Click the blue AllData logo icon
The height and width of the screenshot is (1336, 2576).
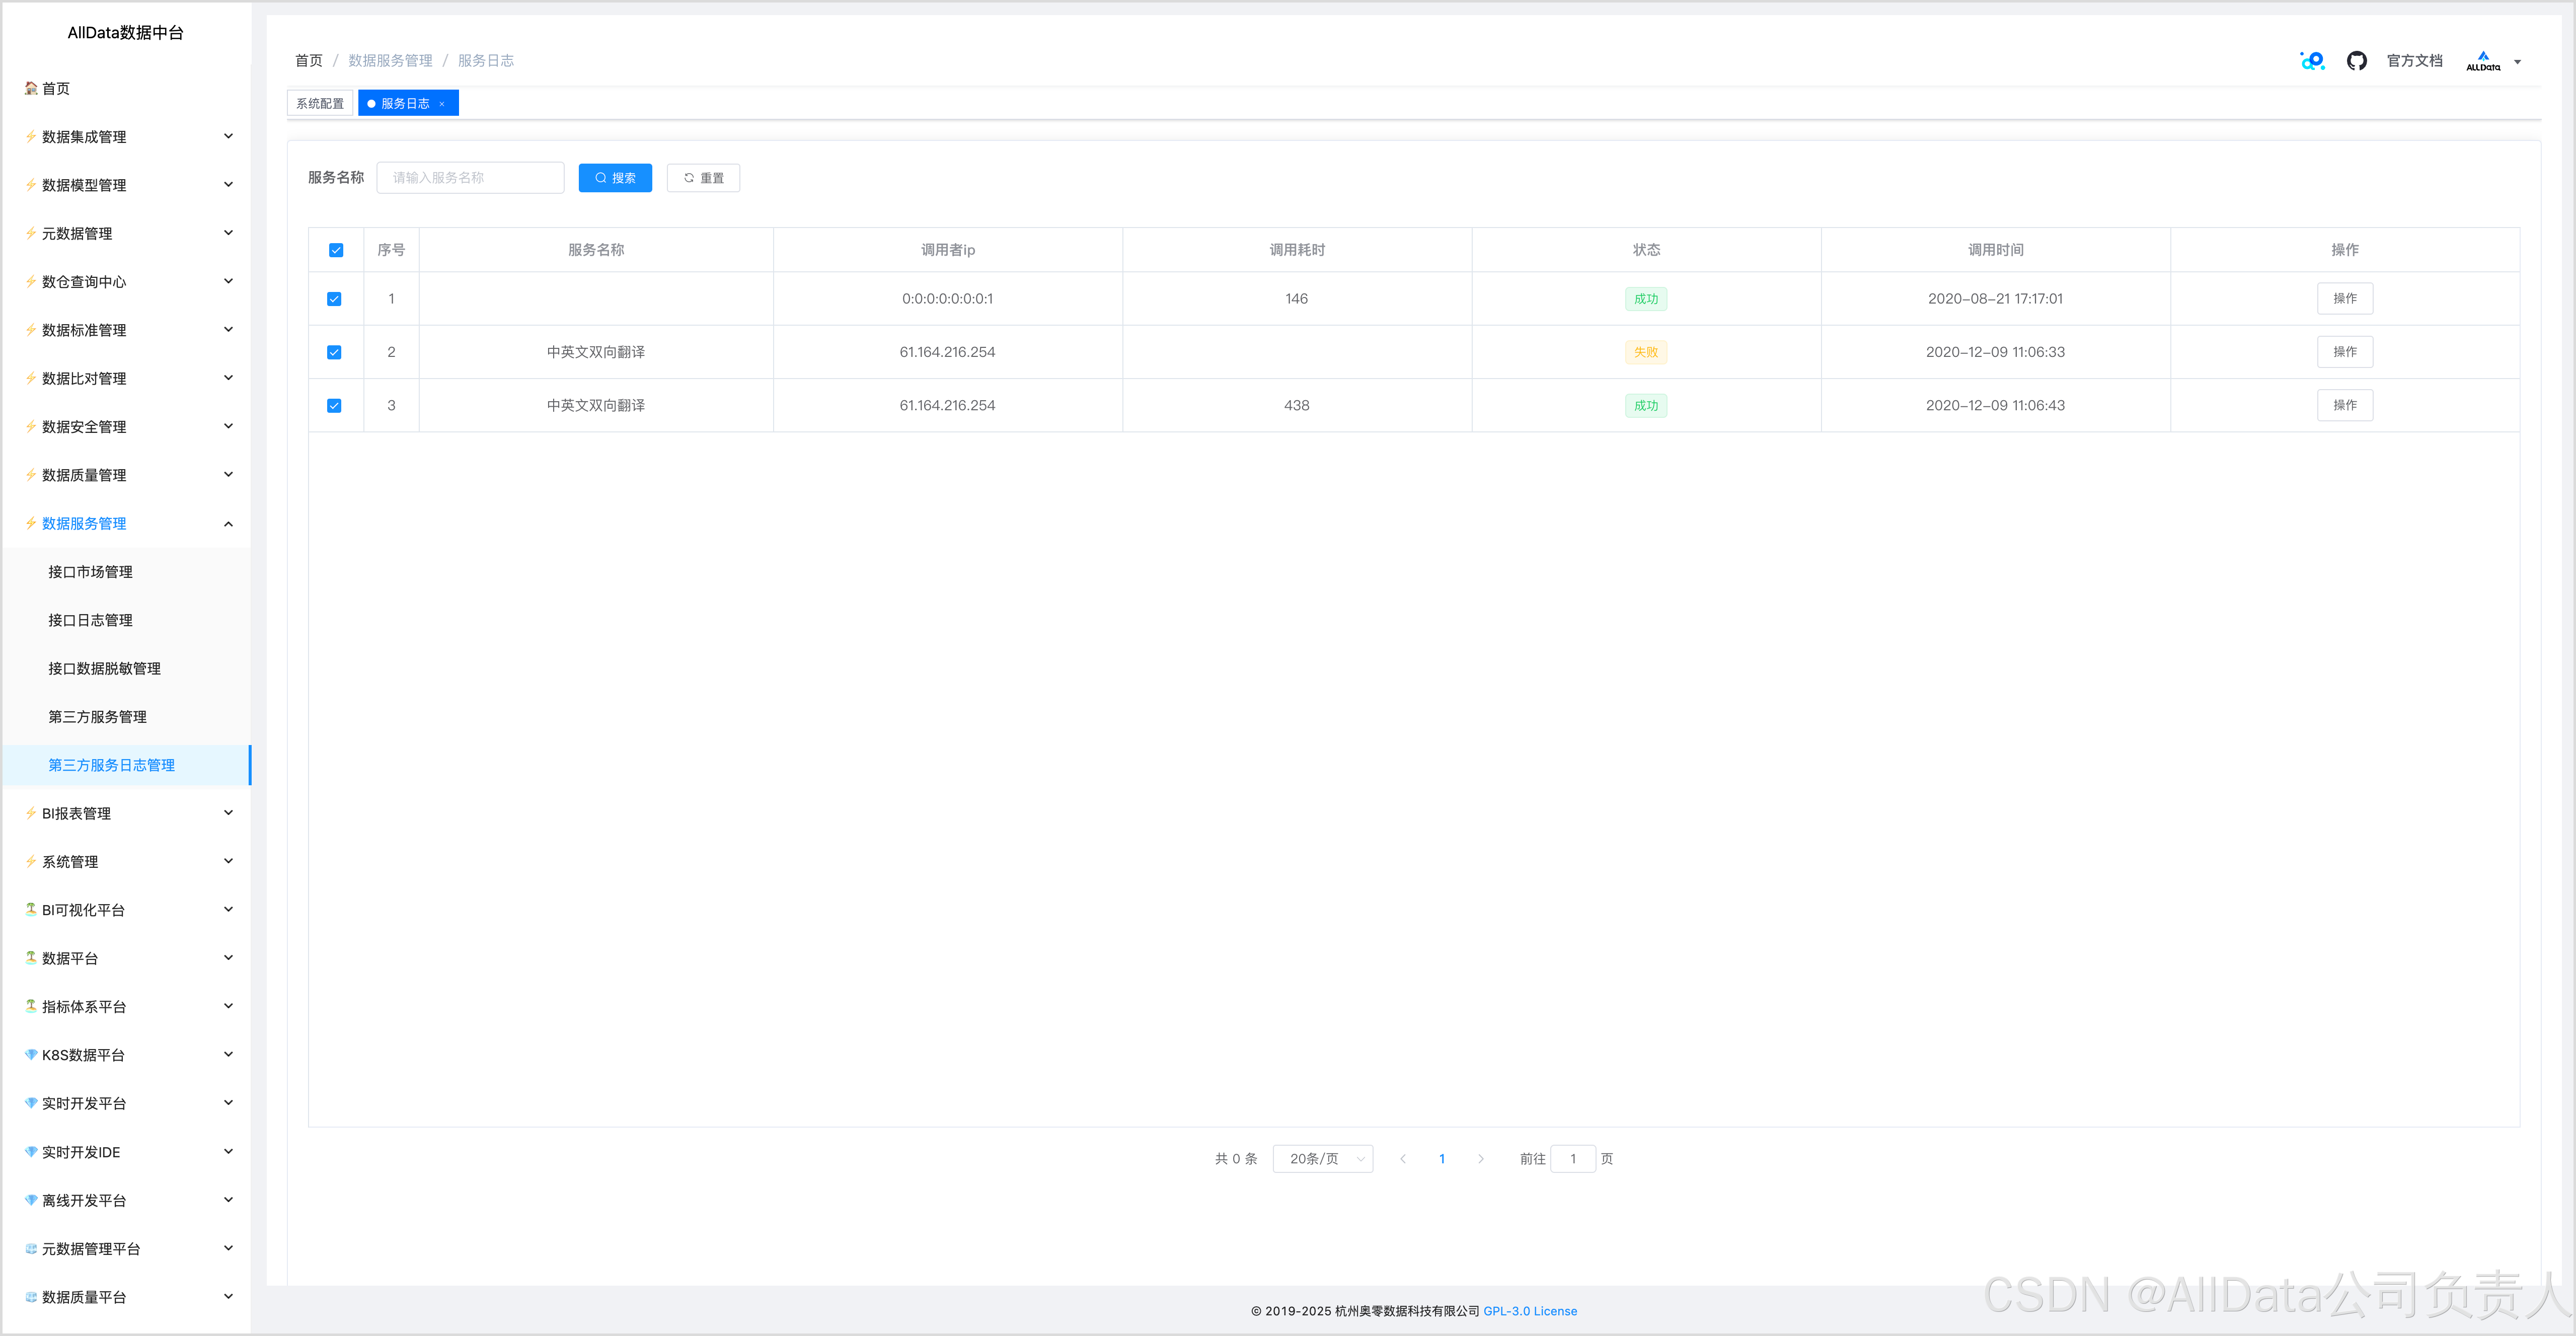tap(2312, 61)
